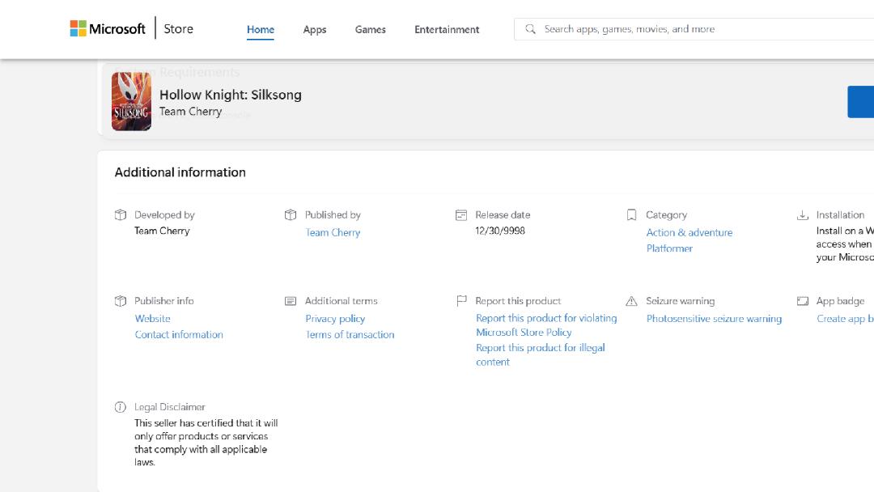This screenshot has height=492, width=874.
Task: Go to the Entertainment tab
Action: click(x=447, y=29)
